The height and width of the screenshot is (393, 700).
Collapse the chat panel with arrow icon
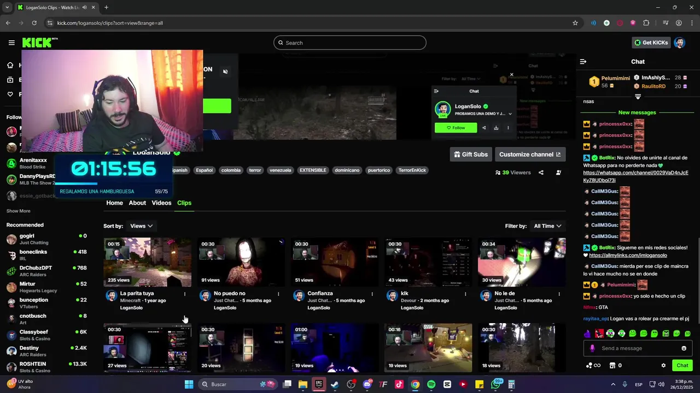pyautogui.click(x=583, y=62)
